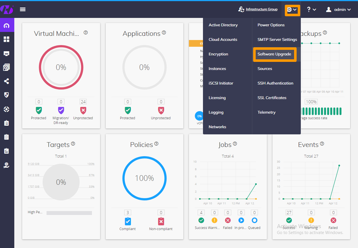Choose Active Directory menu item
Screen dimensions: 358x248
pyautogui.click(x=223, y=25)
